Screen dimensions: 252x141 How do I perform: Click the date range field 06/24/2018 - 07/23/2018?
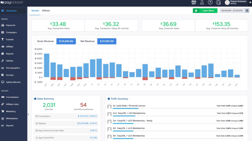[232, 11]
